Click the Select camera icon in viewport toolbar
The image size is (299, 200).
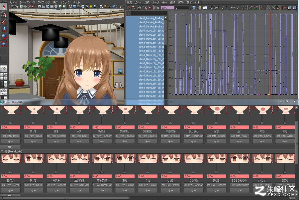[x=13, y=6]
